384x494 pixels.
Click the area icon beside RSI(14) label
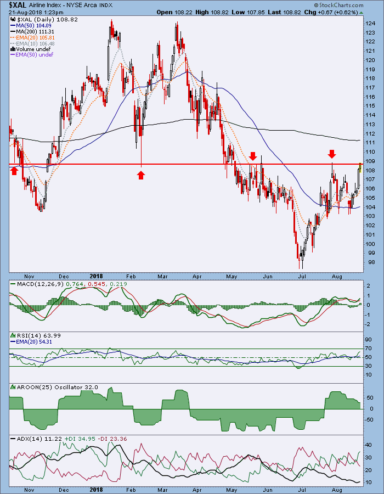coord(13,335)
